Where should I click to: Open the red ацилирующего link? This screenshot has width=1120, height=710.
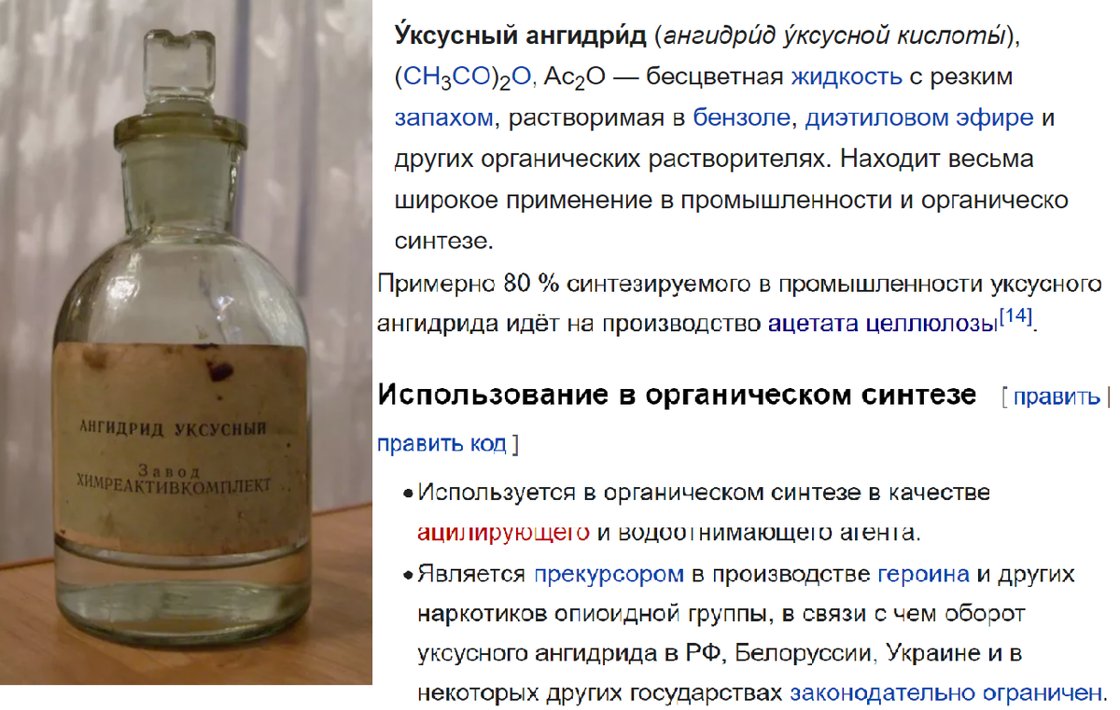point(504,533)
